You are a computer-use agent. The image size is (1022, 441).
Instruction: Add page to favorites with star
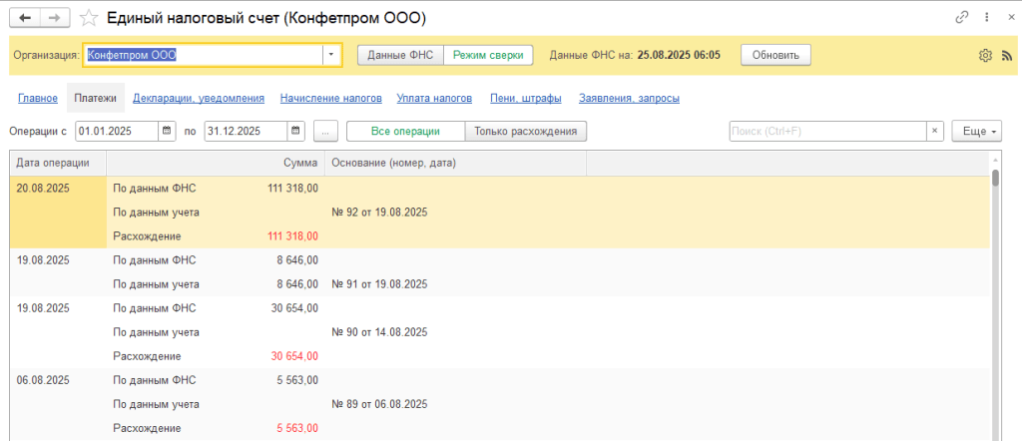(90, 18)
